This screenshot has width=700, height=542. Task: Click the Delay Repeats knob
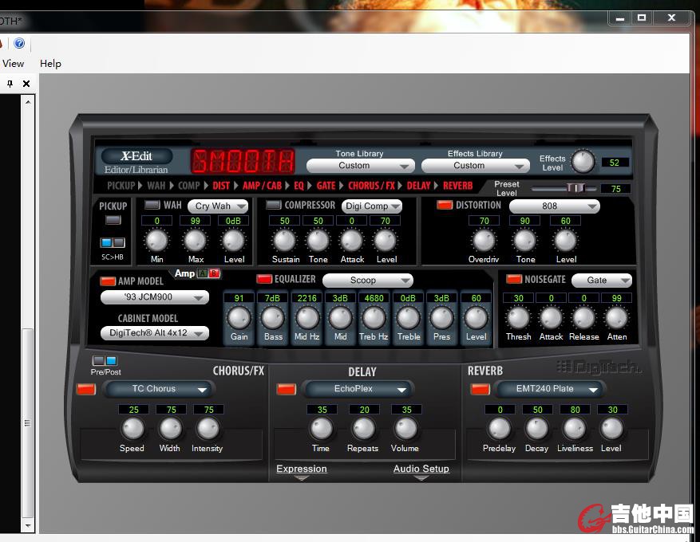point(363,429)
